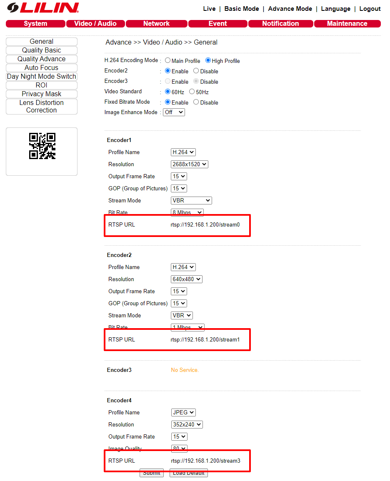Disable Fixed Bitrate Mode

tap(196, 102)
